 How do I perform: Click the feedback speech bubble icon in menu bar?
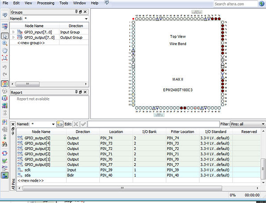(106, 3)
